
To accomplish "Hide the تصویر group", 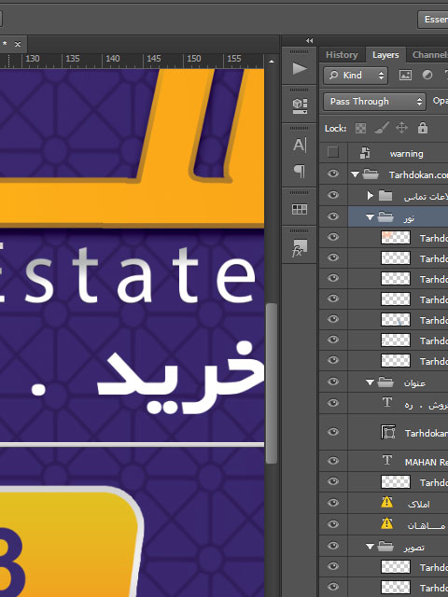I will click(333, 546).
